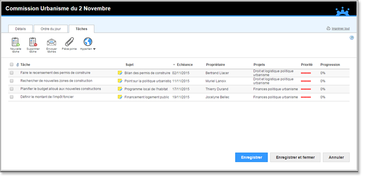Click priority bar for Muriel Lanoix row
The image size is (366, 180).
pyautogui.click(x=306, y=81)
